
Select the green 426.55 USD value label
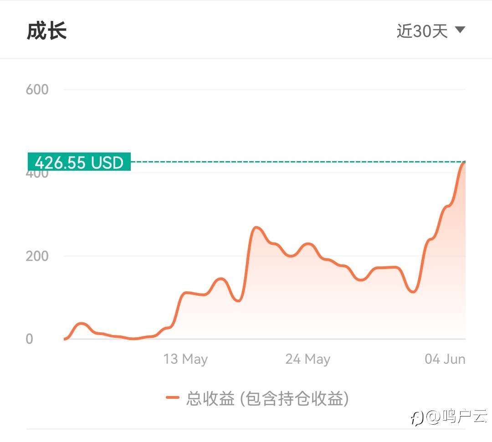(79, 162)
